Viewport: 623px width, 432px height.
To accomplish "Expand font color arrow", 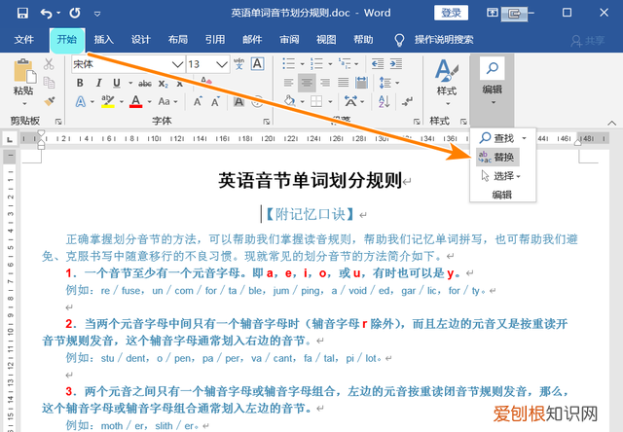I will tap(149, 101).
